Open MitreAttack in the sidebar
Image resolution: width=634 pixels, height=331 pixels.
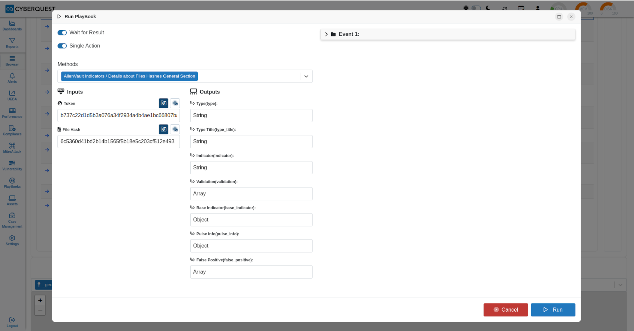12,148
